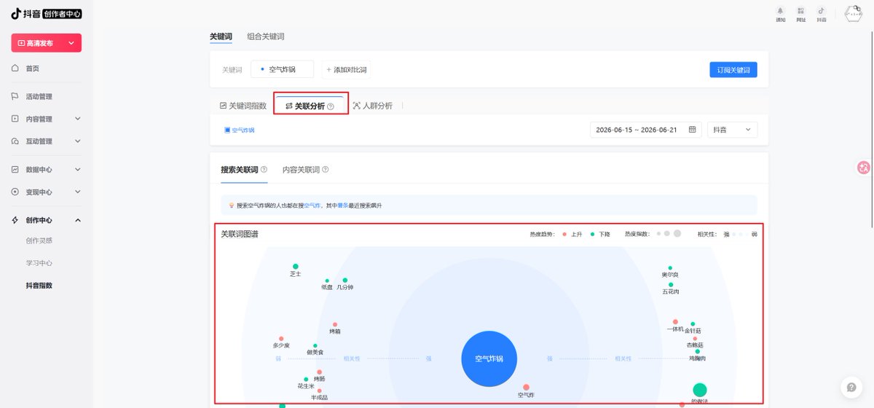874x408 pixels.
Task: Click the 空气炸锅 keyword input box
Action: 282,69
